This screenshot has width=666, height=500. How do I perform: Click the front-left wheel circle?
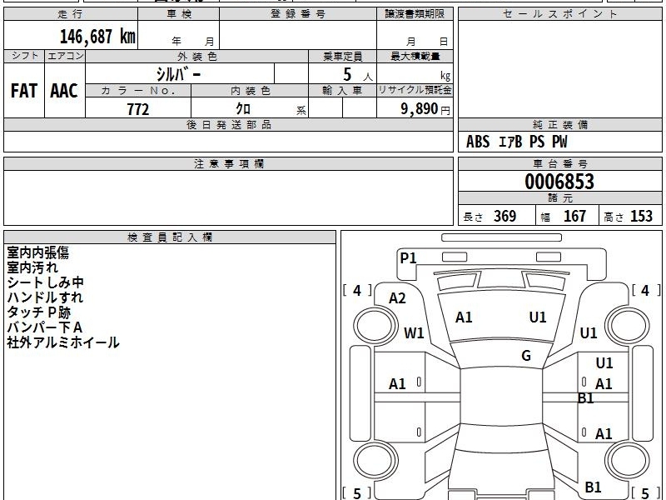click(375, 326)
